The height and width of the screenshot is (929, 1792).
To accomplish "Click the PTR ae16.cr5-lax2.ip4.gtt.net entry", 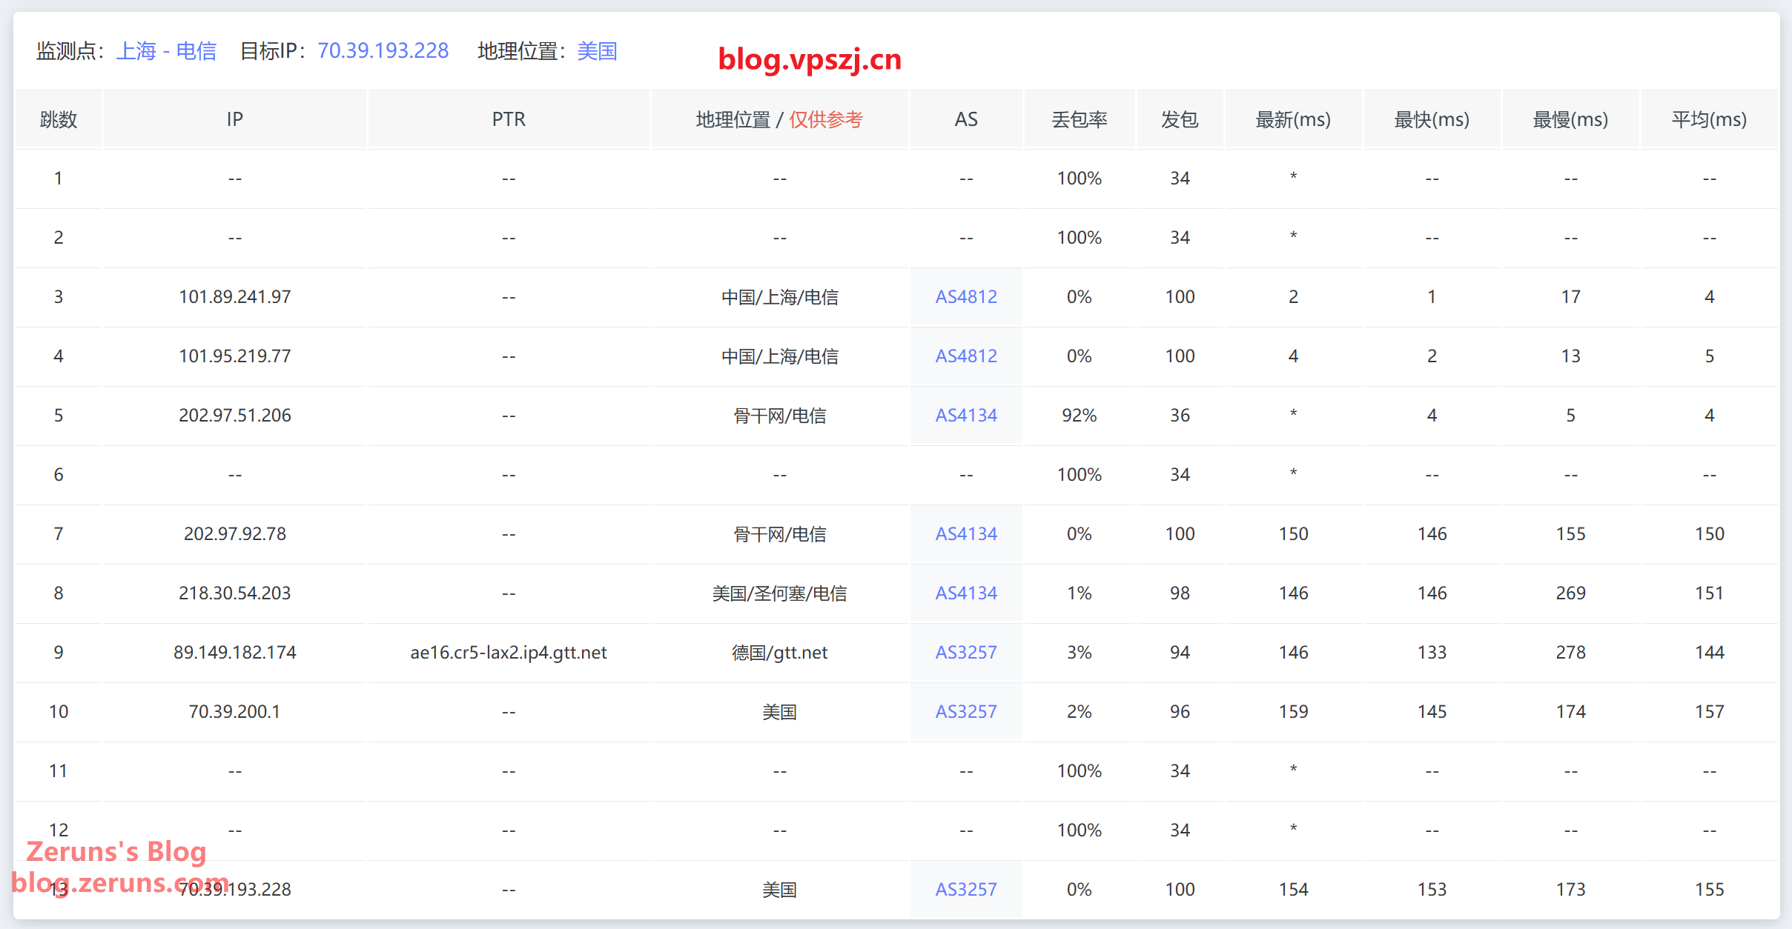I will tap(509, 653).
